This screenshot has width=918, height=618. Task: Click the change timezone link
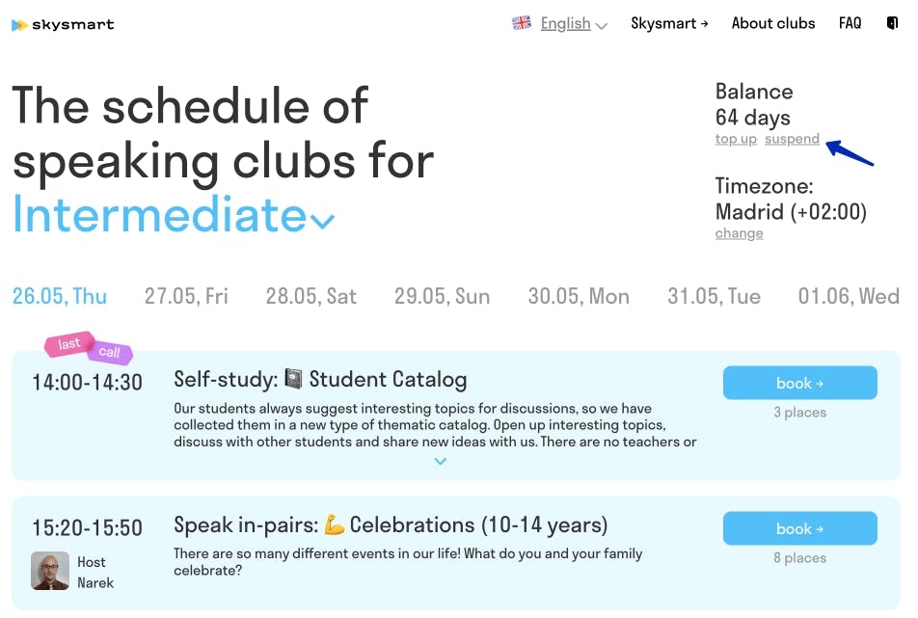pos(739,233)
